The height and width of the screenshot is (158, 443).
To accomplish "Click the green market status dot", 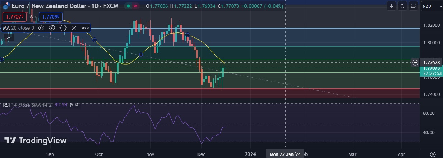I will coord(128,6).
